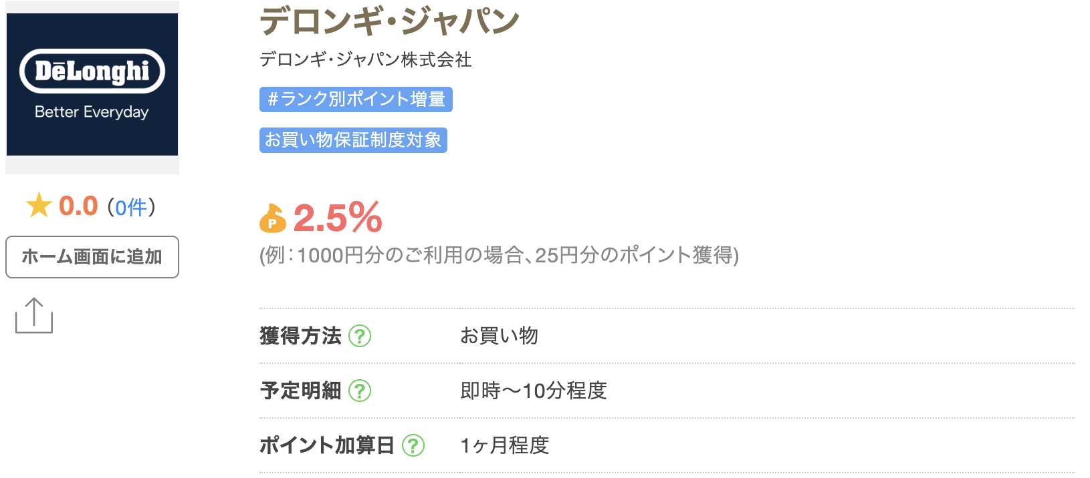Click the orange point bag icon
The image size is (1090, 478).
[x=272, y=218]
